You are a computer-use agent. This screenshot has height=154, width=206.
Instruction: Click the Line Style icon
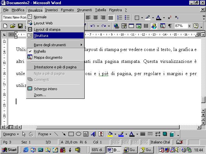click(143, 134)
